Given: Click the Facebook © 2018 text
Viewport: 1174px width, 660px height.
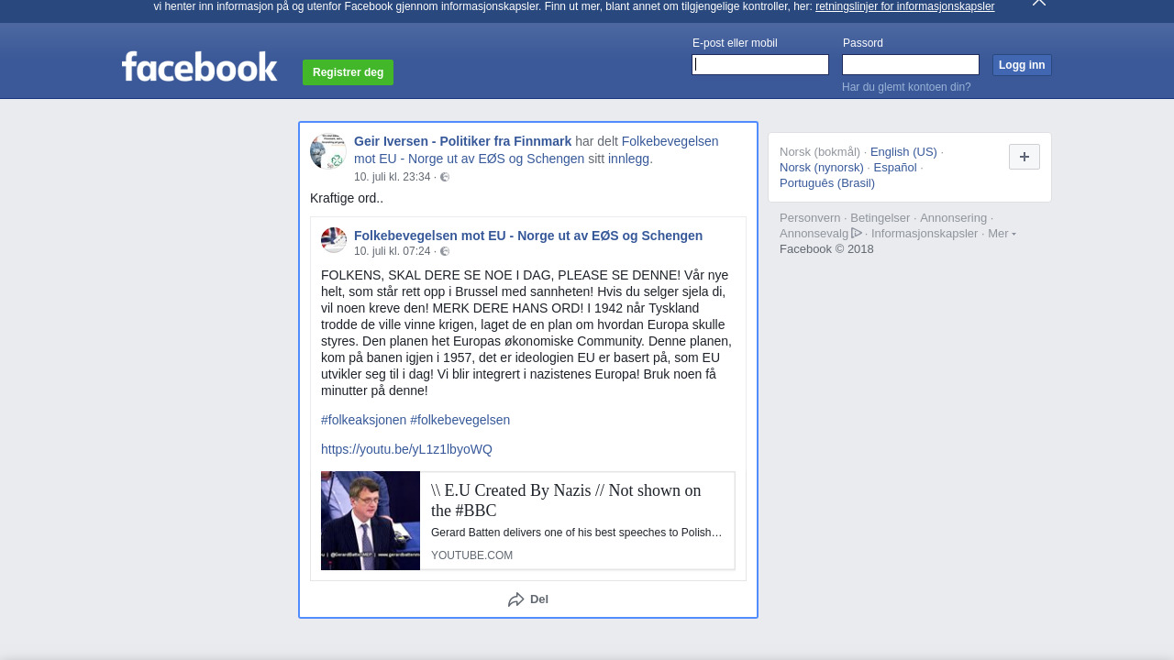Looking at the screenshot, I should point(826,249).
